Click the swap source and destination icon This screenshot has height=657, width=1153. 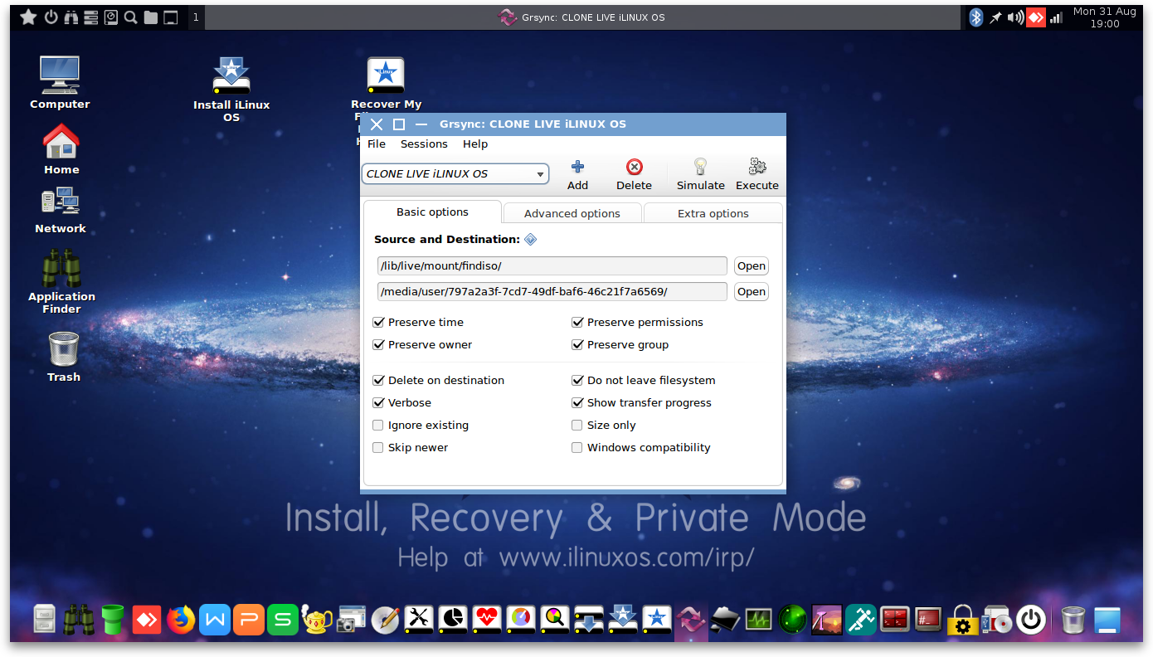tap(531, 239)
